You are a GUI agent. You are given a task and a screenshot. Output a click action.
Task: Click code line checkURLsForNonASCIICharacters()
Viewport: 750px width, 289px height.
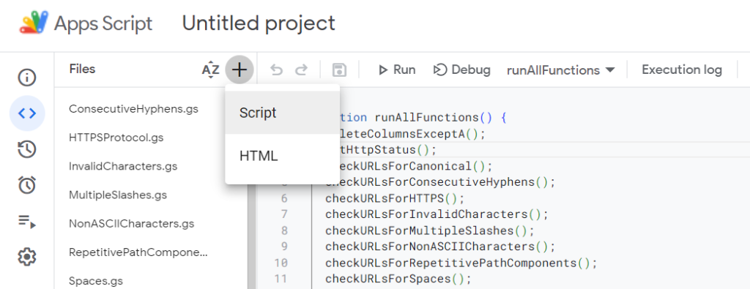click(440, 247)
